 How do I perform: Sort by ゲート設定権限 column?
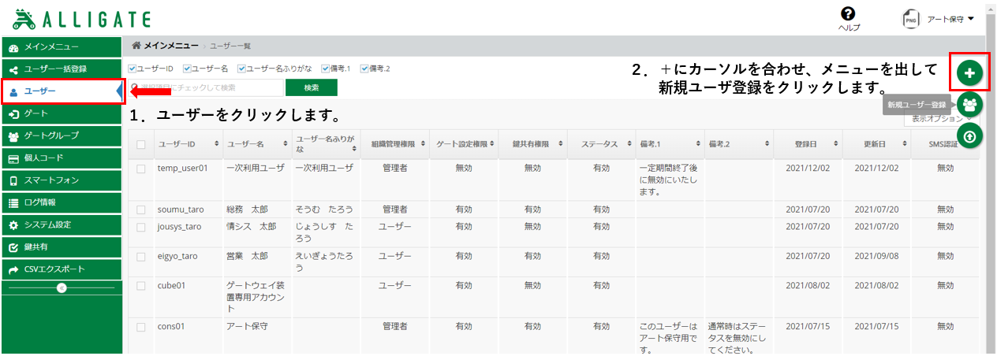464,144
